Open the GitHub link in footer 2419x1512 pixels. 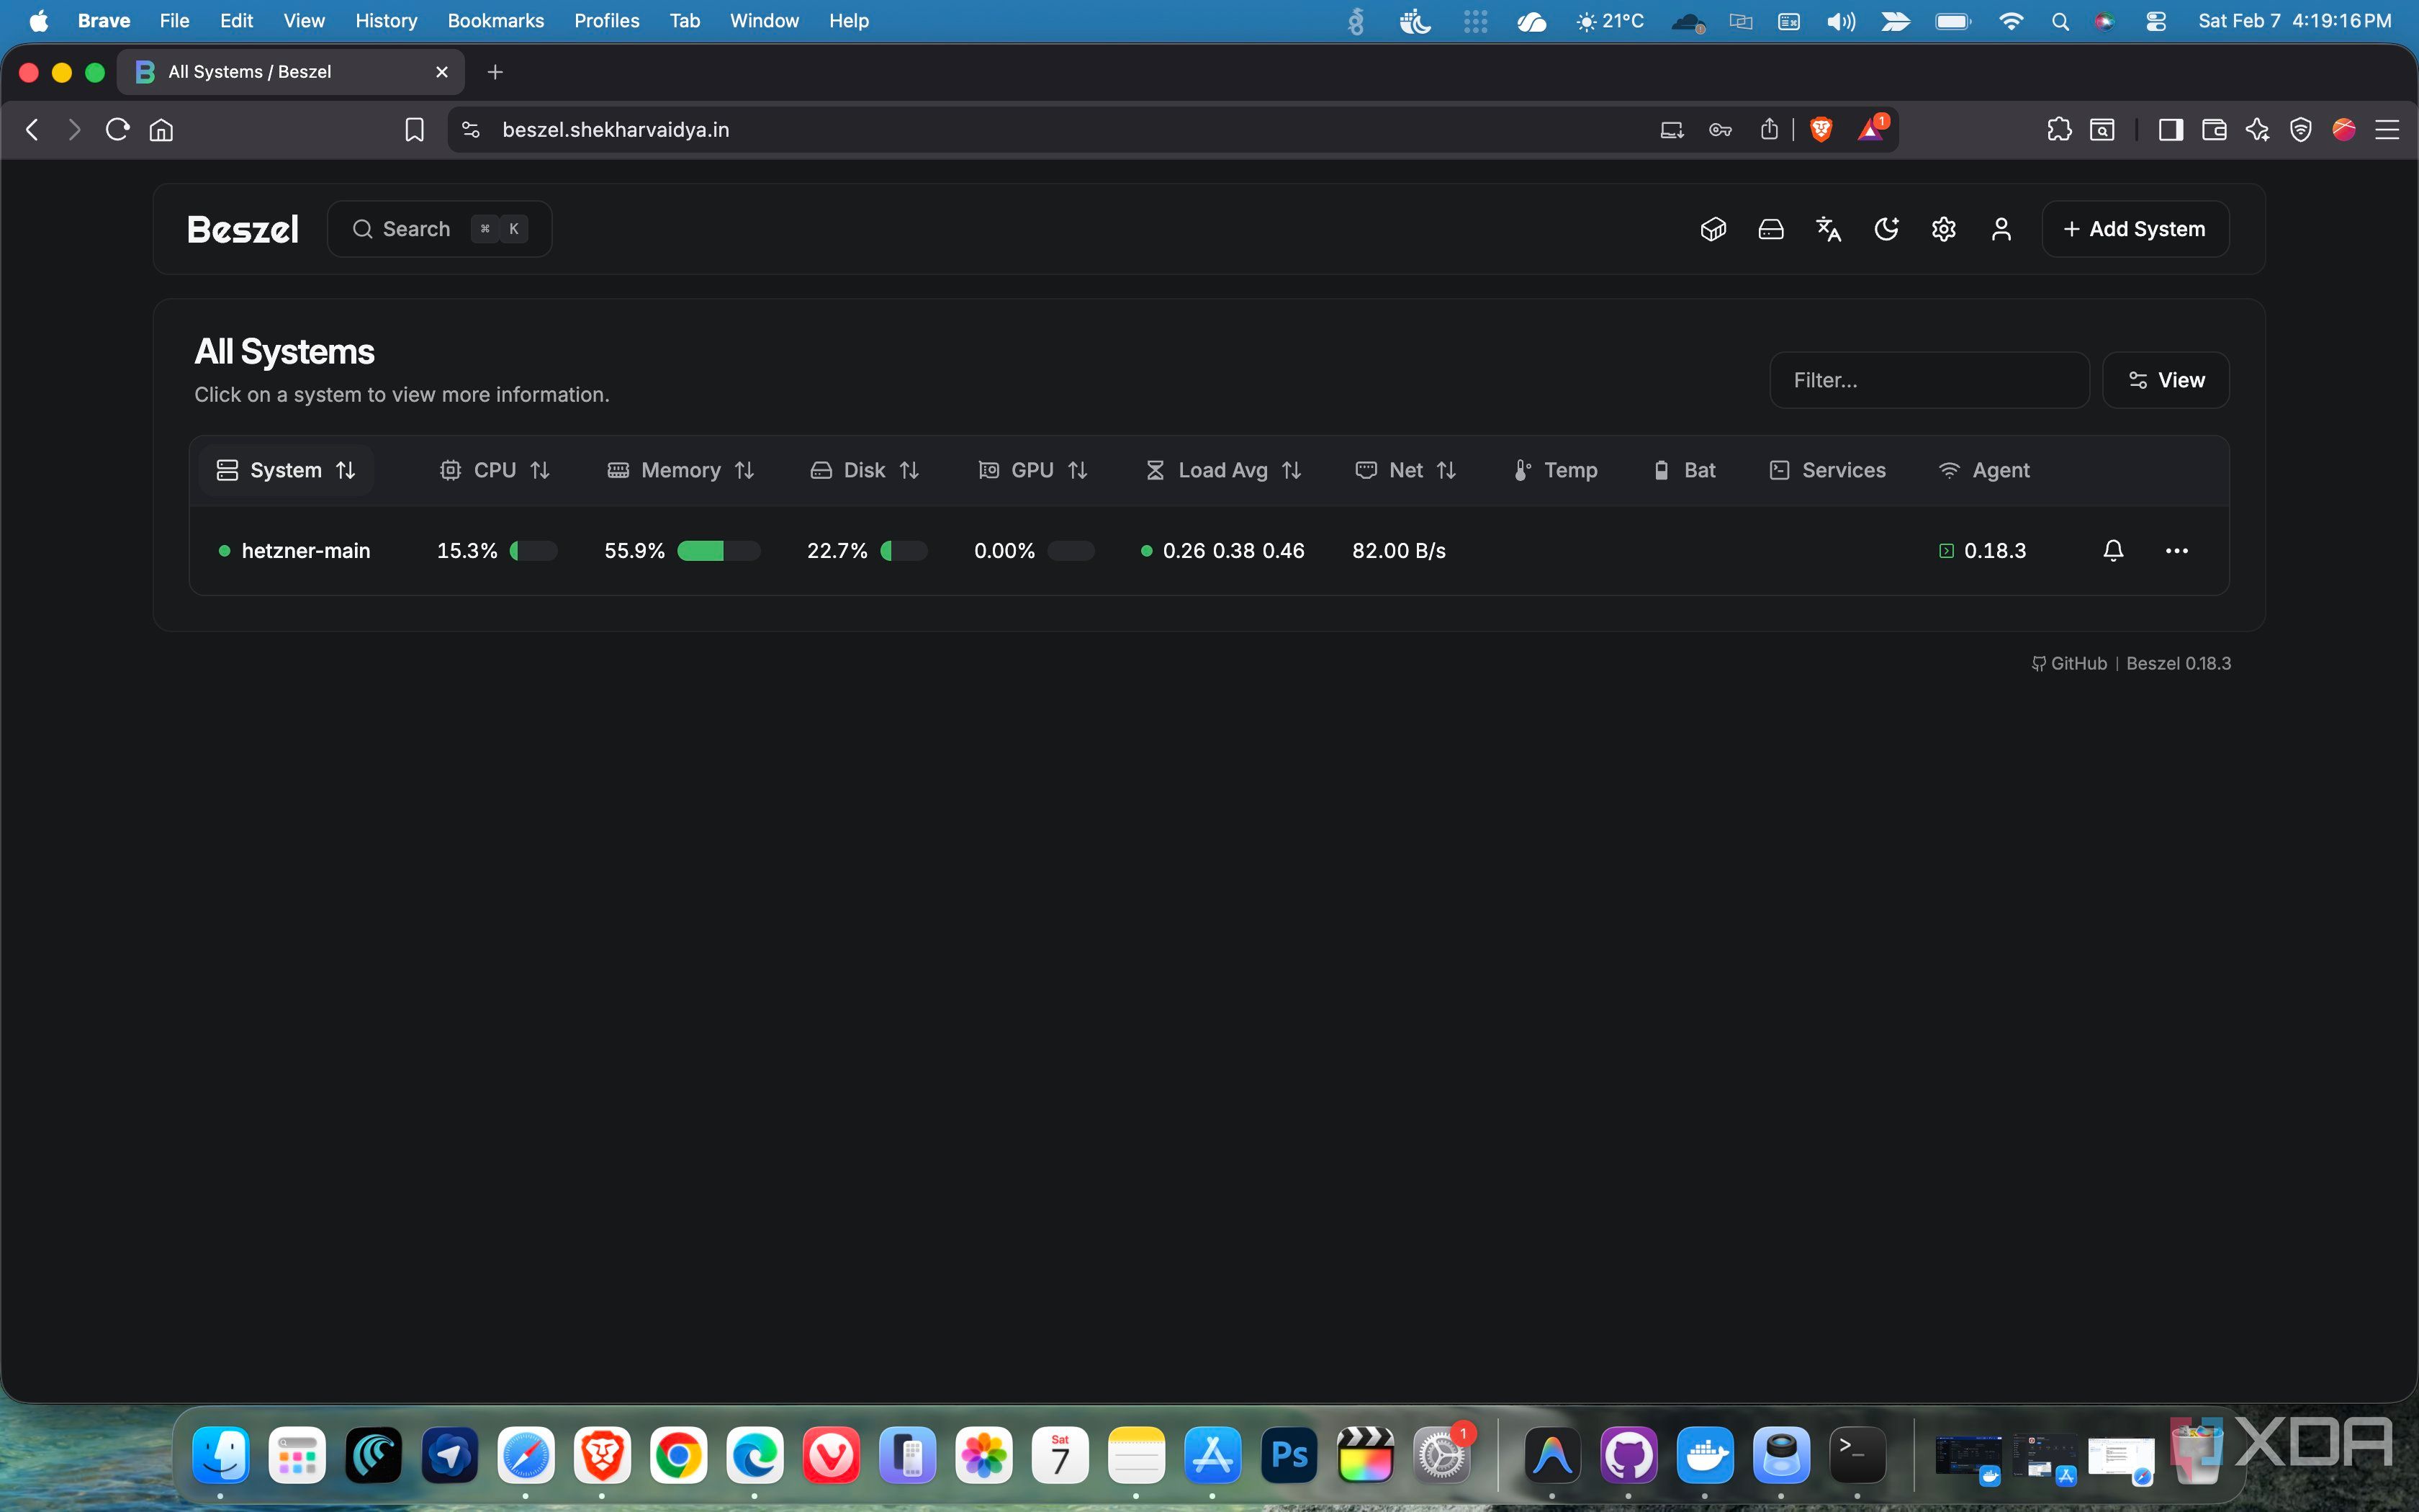click(x=2069, y=664)
